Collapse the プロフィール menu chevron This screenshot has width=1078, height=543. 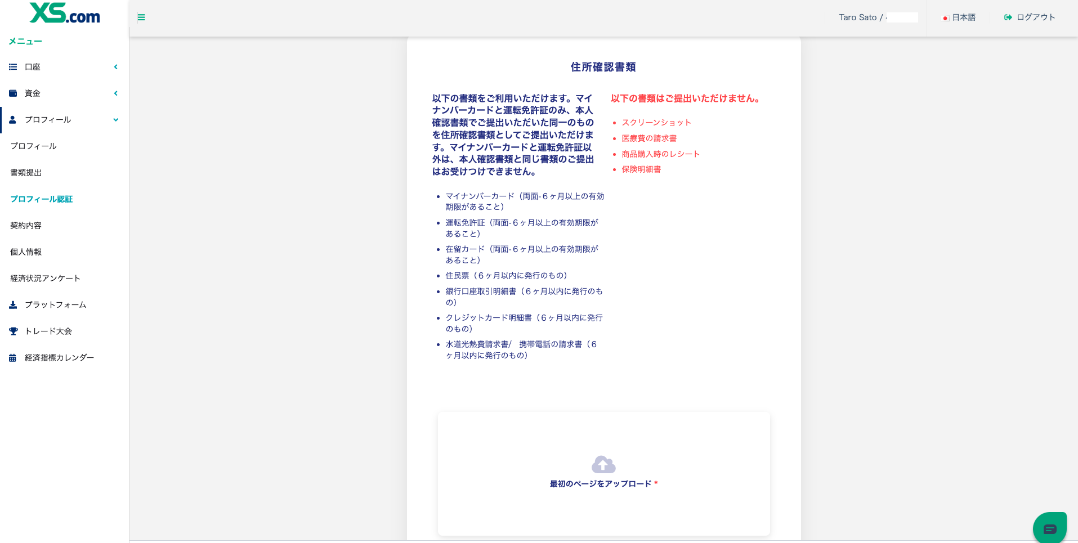pyautogui.click(x=115, y=120)
